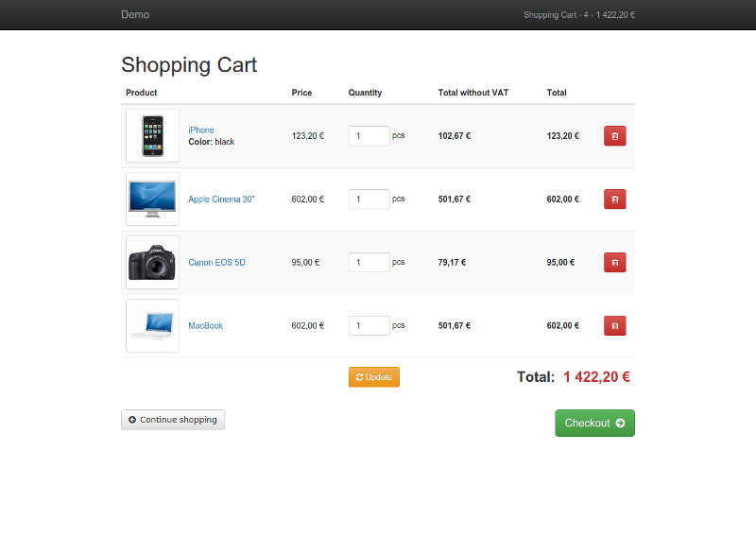
Task: Click the green Checkout button
Action: 594,423
